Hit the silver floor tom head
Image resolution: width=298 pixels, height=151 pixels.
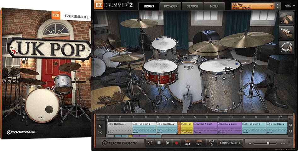[220, 65]
